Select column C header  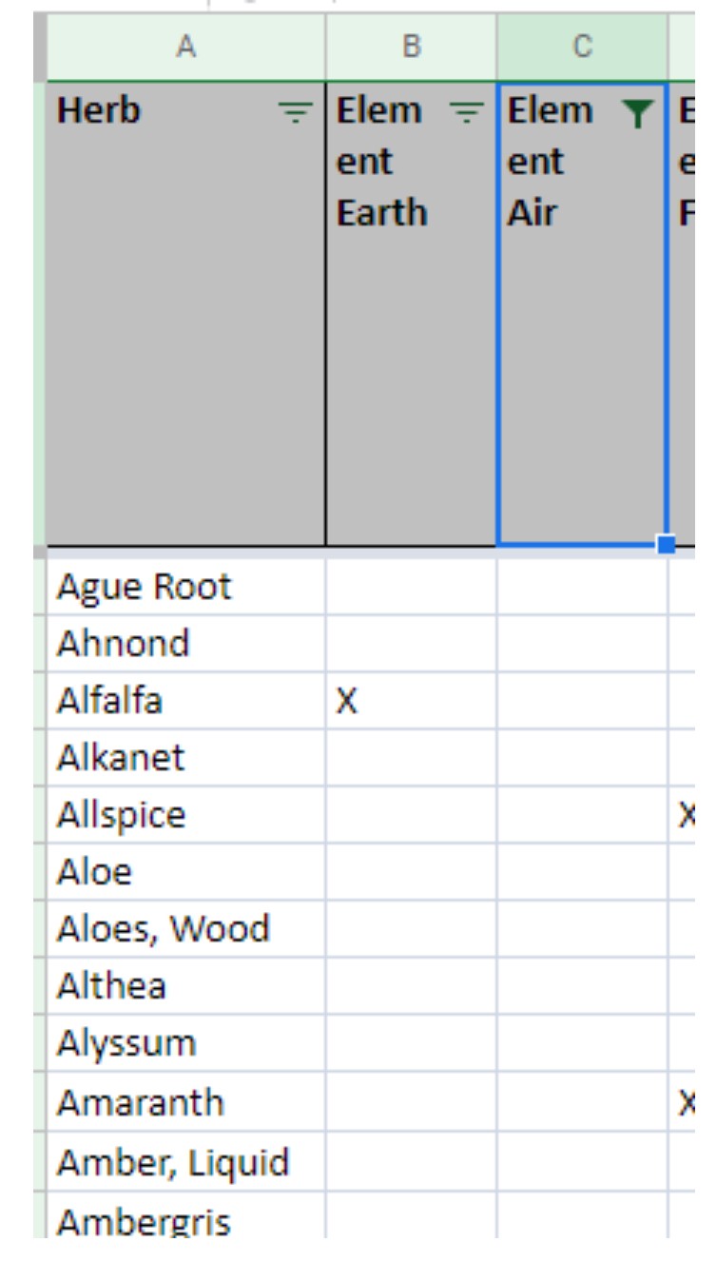582,48
